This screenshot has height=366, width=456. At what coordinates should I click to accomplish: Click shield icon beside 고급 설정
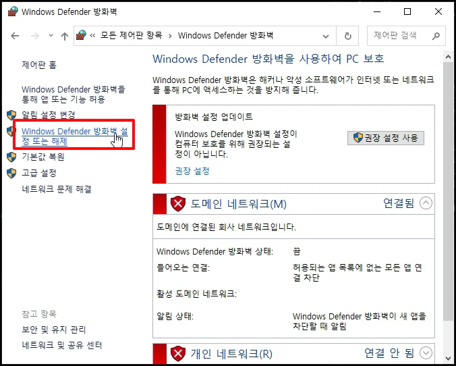point(11,174)
